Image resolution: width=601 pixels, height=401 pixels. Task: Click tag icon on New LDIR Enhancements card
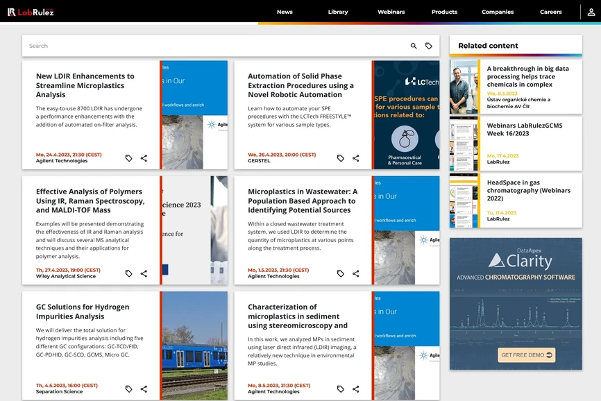point(129,158)
